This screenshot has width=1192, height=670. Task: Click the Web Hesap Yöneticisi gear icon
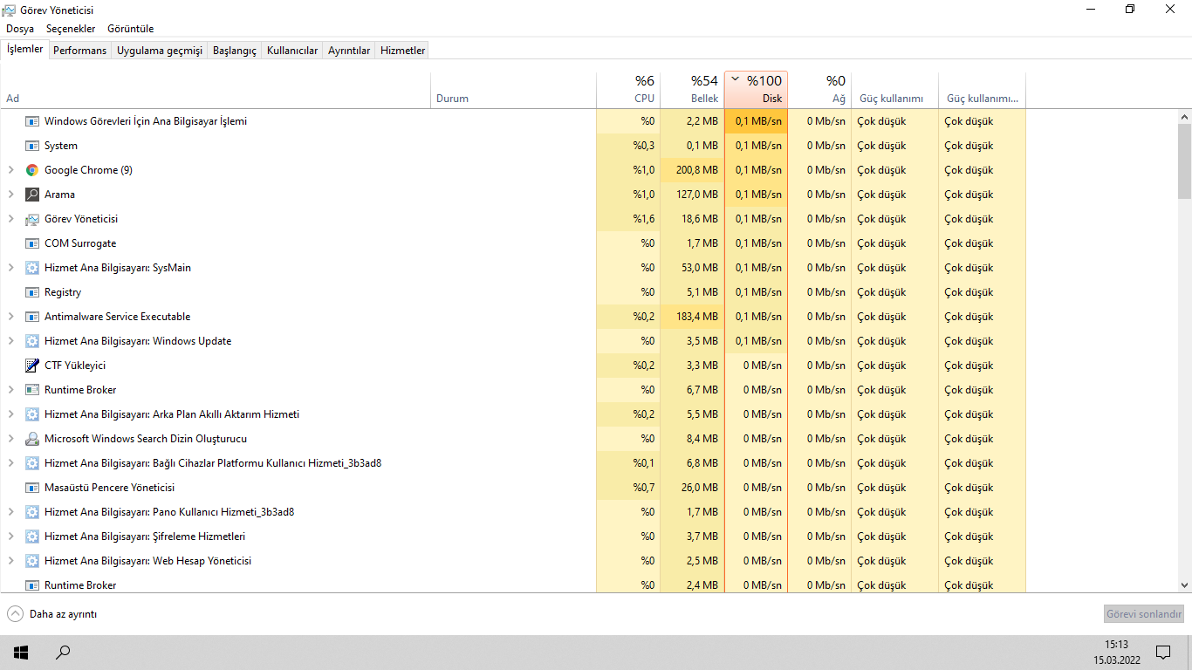pyautogui.click(x=32, y=561)
